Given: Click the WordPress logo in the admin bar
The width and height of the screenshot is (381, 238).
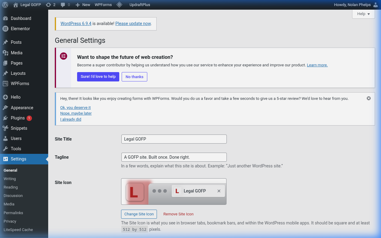Looking at the screenshot, I should pyautogui.click(x=5, y=5).
